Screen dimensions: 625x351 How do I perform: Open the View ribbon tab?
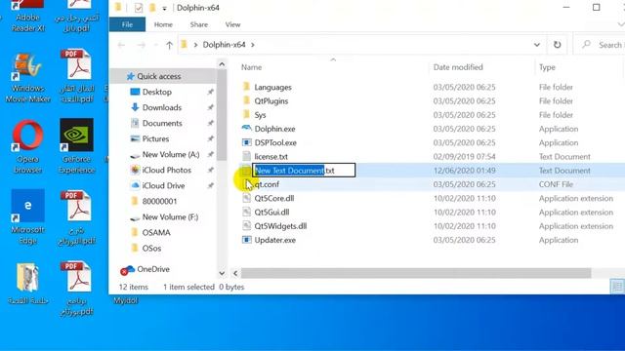[x=232, y=24]
